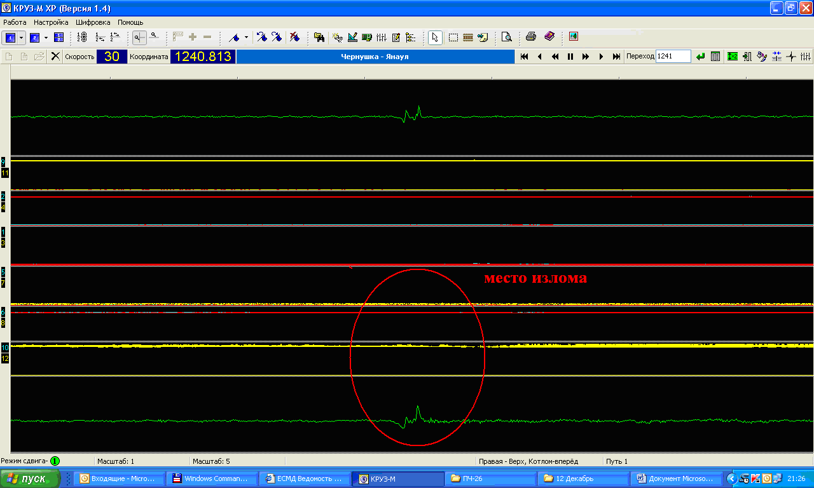Pause playback with the pause button
Image resolution: width=814 pixels, height=488 pixels.
click(x=570, y=57)
